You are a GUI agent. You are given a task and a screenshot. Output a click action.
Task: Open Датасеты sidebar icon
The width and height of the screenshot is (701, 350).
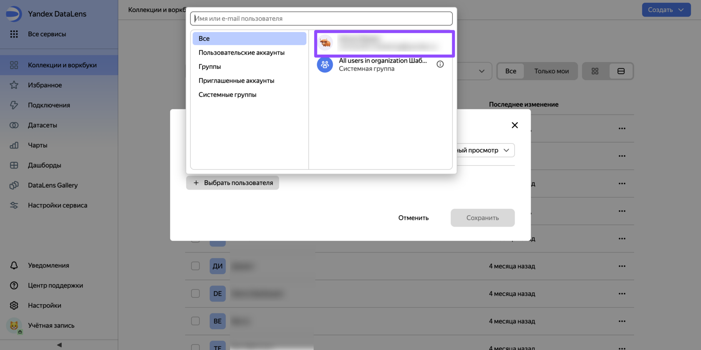[x=14, y=125]
